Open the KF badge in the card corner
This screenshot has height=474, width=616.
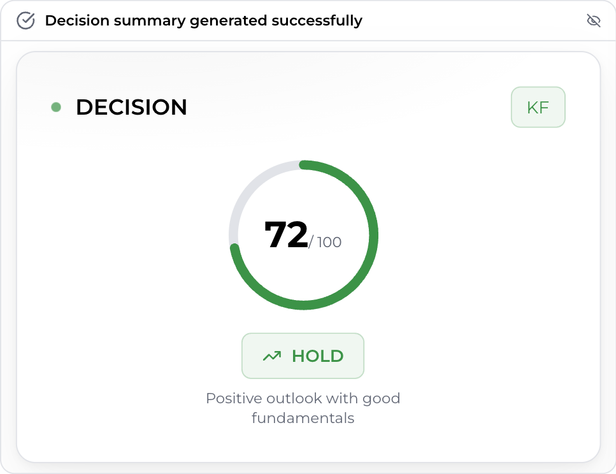538,107
